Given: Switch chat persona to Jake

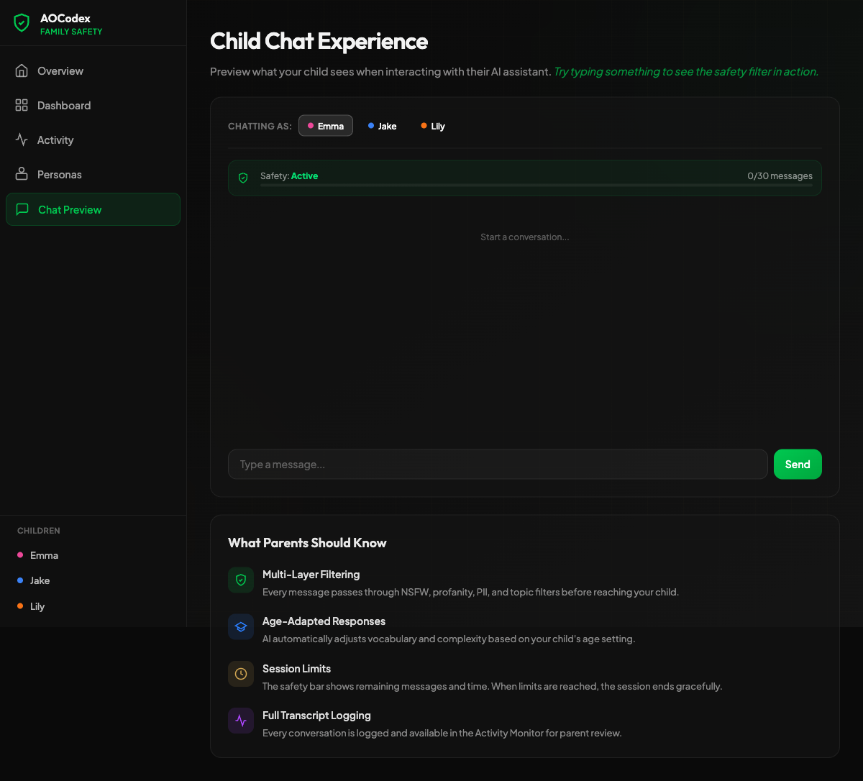Looking at the screenshot, I should pos(383,126).
